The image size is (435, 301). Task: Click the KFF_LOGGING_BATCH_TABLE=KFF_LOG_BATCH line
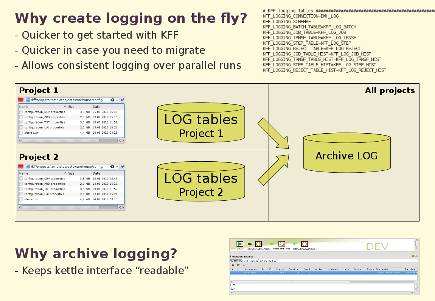coord(309,27)
